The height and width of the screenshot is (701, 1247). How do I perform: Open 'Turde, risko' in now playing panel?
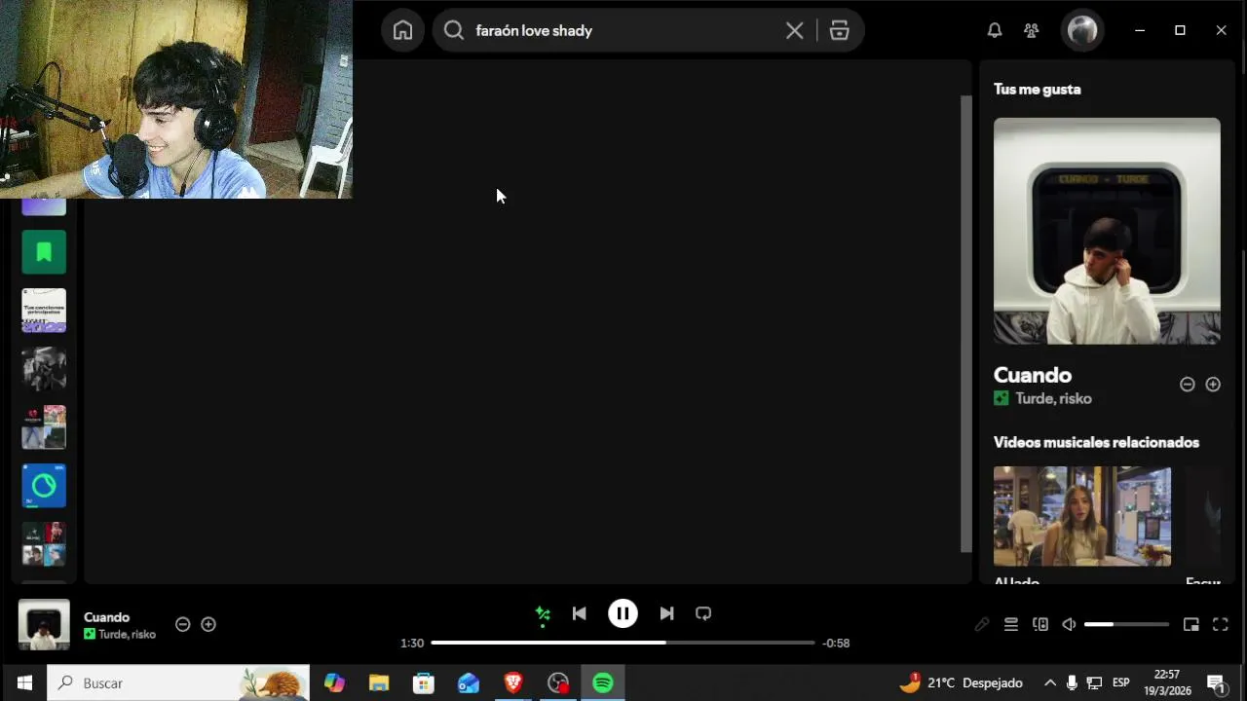(1053, 398)
